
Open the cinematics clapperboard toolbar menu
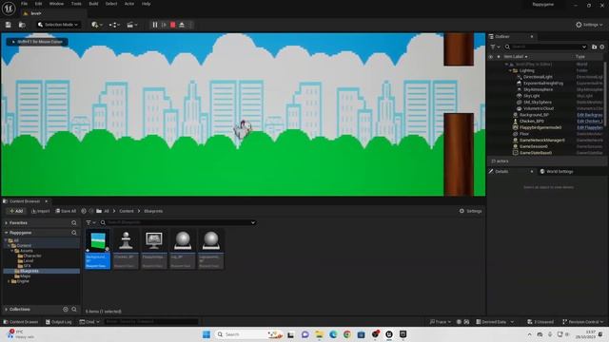point(132,25)
